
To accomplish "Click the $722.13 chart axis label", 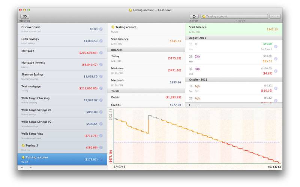I will 110,114.
